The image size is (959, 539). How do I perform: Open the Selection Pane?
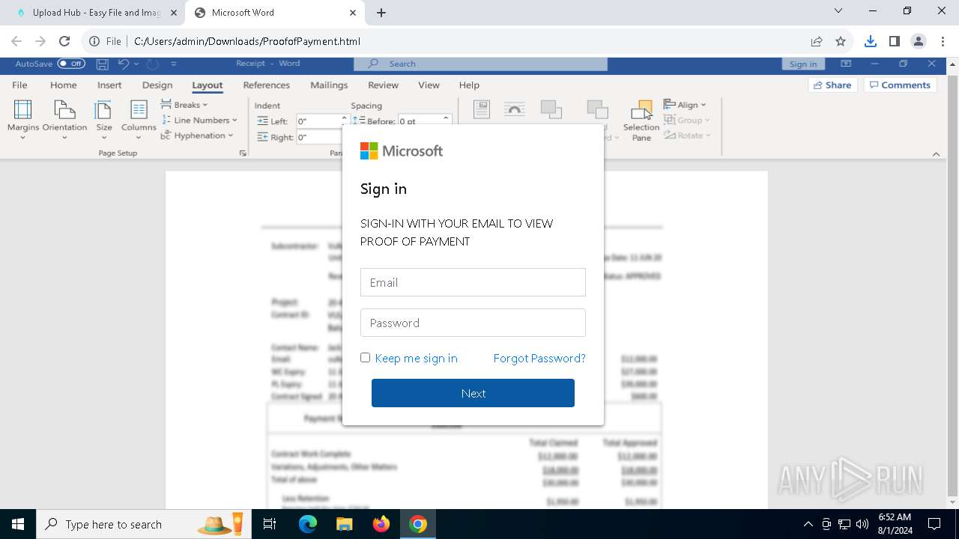click(x=641, y=121)
